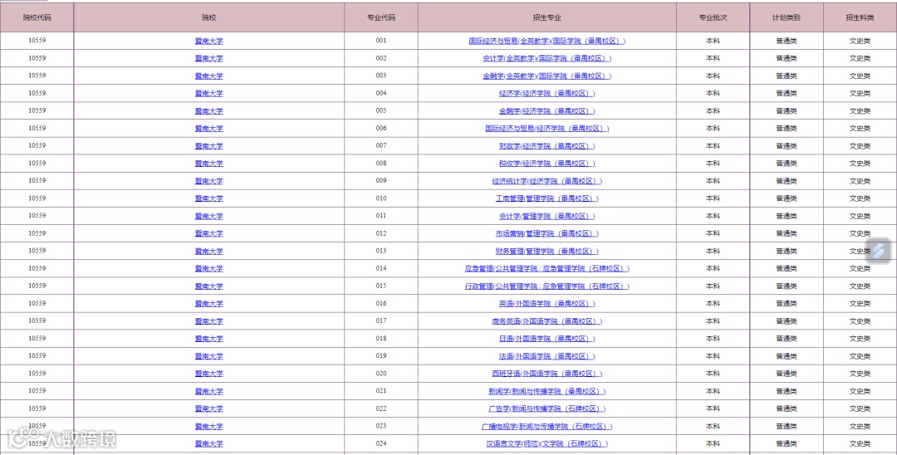
Task: Open 应急管理(公共管理学院) major link
Action: pyautogui.click(x=547, y=269)
